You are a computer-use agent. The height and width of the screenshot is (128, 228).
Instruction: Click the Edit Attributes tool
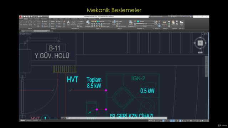click(121, 26)
